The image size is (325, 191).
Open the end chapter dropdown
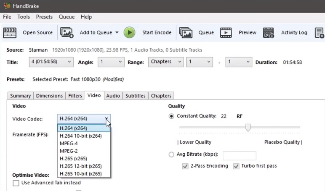coord(239,62)
